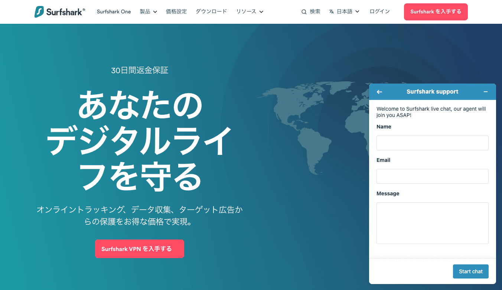This screenshot has width=502, height=290.
Task: Click the Surfshark logo in header
Action: (x=60, y=12)
